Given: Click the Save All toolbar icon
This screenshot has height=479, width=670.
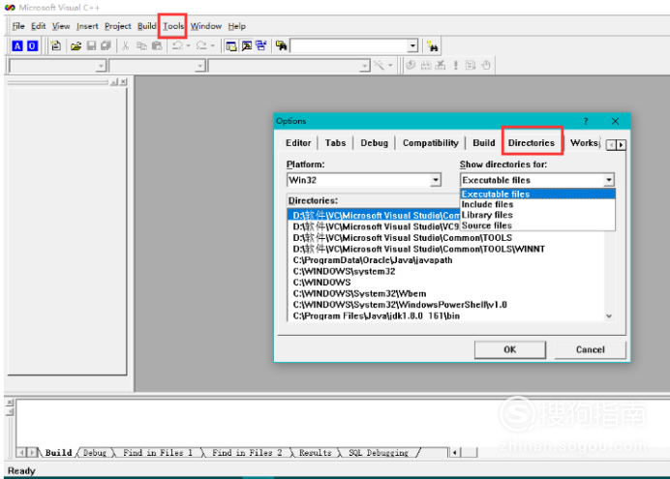Looking at the screenshot, I should point(106,45).
